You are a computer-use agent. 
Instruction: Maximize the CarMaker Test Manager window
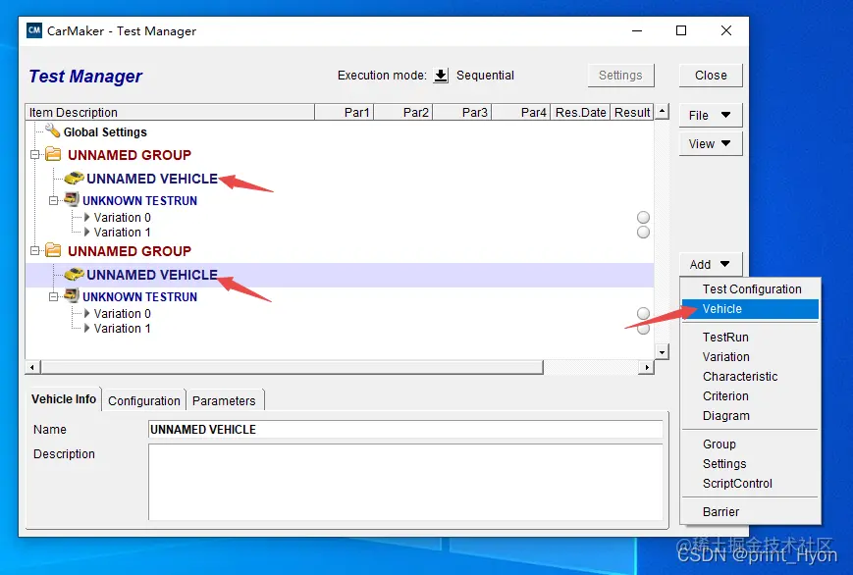pyautogui.click(x=681, y=30)
